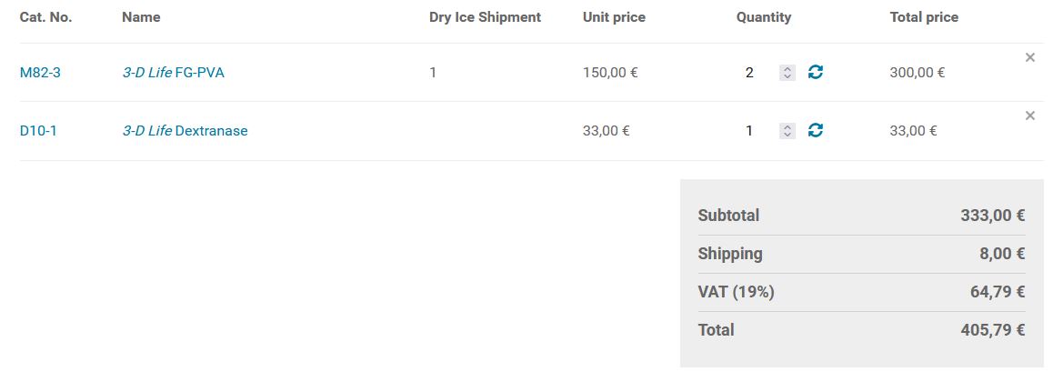This screenshot has height=372, width=1063.
Task: Refresh quantity for the FG-PVA item
Action: (x=816, y=72)
